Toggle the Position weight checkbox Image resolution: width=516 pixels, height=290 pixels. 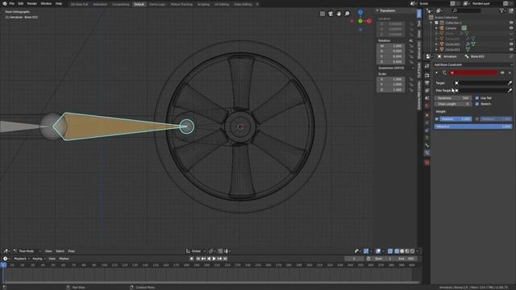point(437,119)
